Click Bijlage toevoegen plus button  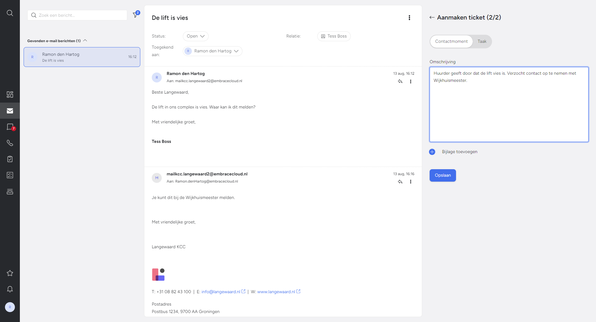pos(432,152)
